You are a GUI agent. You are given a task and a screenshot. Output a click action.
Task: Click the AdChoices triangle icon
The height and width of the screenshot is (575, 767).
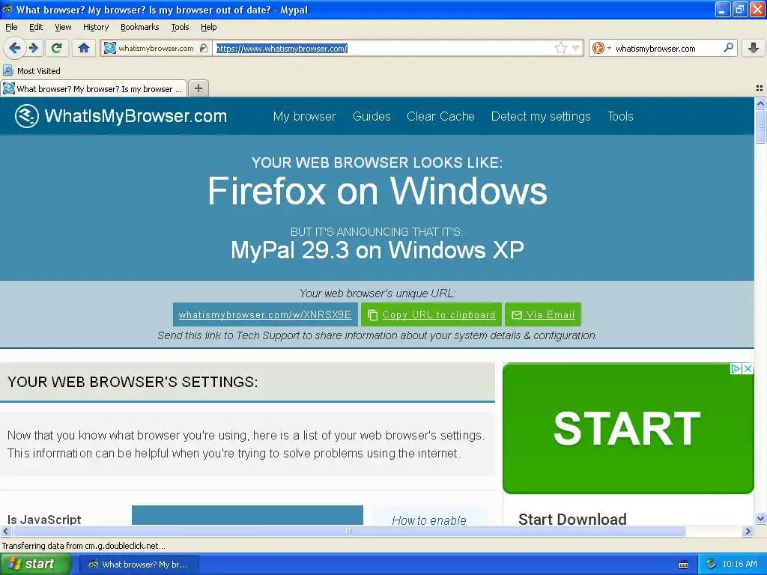[736, 368]
